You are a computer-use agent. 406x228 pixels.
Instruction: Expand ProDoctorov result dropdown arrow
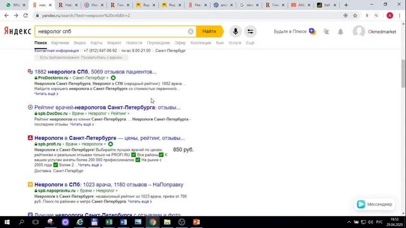[107, 78]
